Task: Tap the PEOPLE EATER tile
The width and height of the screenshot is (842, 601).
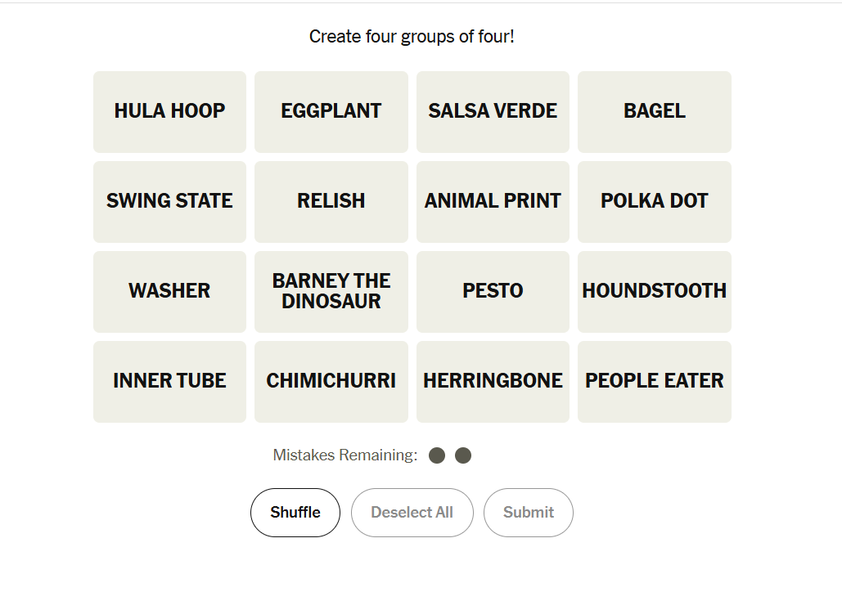Action: (x=654, y=381)
